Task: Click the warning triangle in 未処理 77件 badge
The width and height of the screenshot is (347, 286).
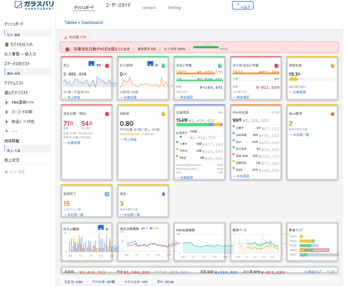Action: [x=65, y=36]
